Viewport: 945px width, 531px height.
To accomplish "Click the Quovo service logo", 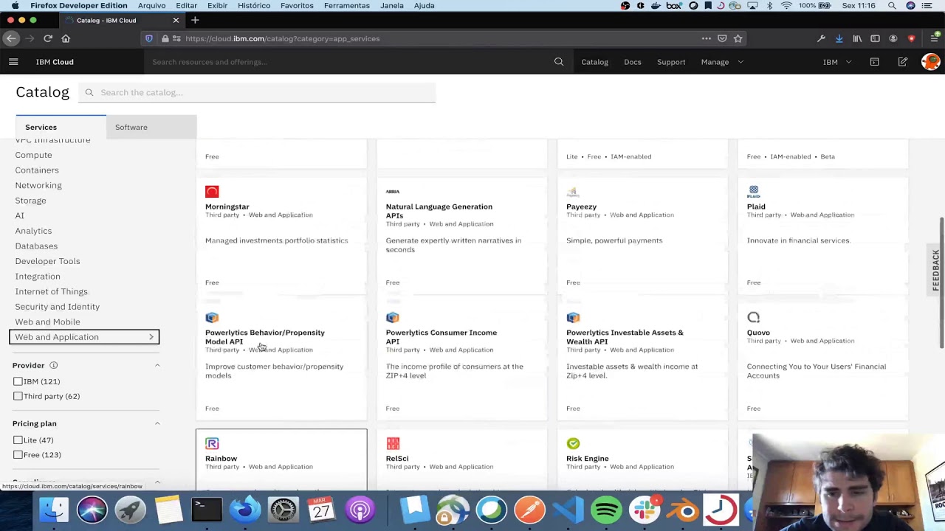I will coord(753,317).
